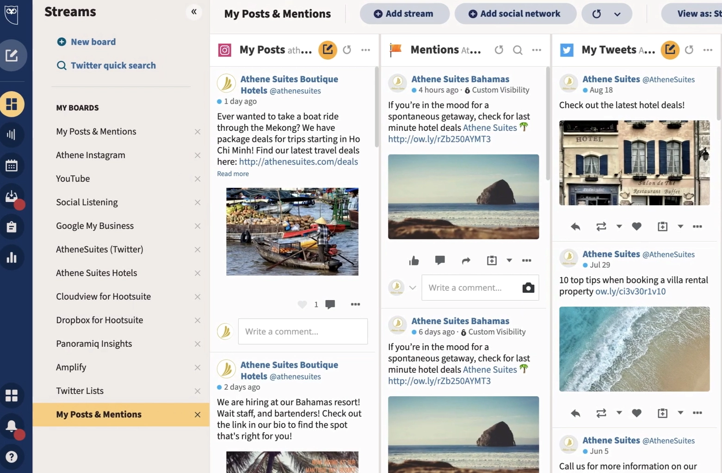Remove the Amplify board
Screen dimensions: 722x473
pos(197,368)
